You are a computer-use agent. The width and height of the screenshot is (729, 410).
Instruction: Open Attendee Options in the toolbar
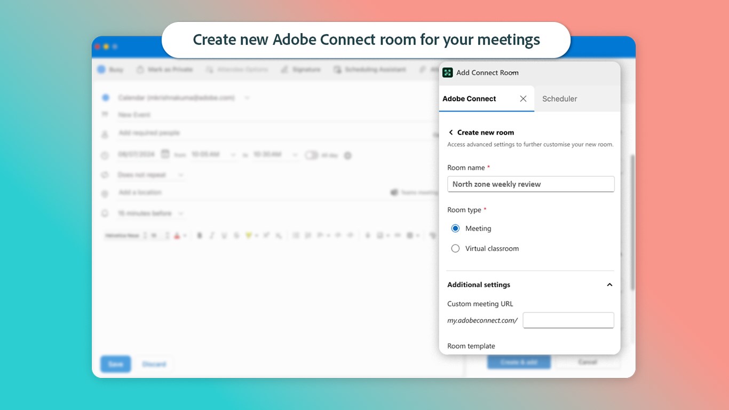tap(236, 70)
